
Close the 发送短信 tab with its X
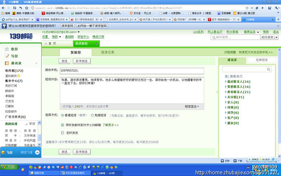click(x=96, y=43)
